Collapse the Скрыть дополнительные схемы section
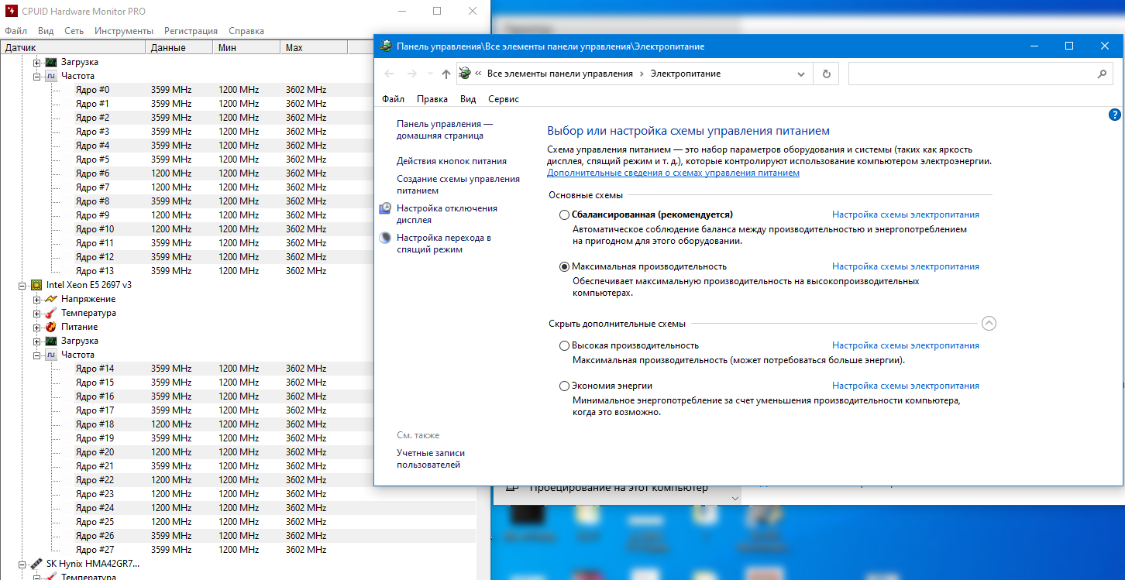The height and width of the screenshot is (580, 1125). (989, 324)
